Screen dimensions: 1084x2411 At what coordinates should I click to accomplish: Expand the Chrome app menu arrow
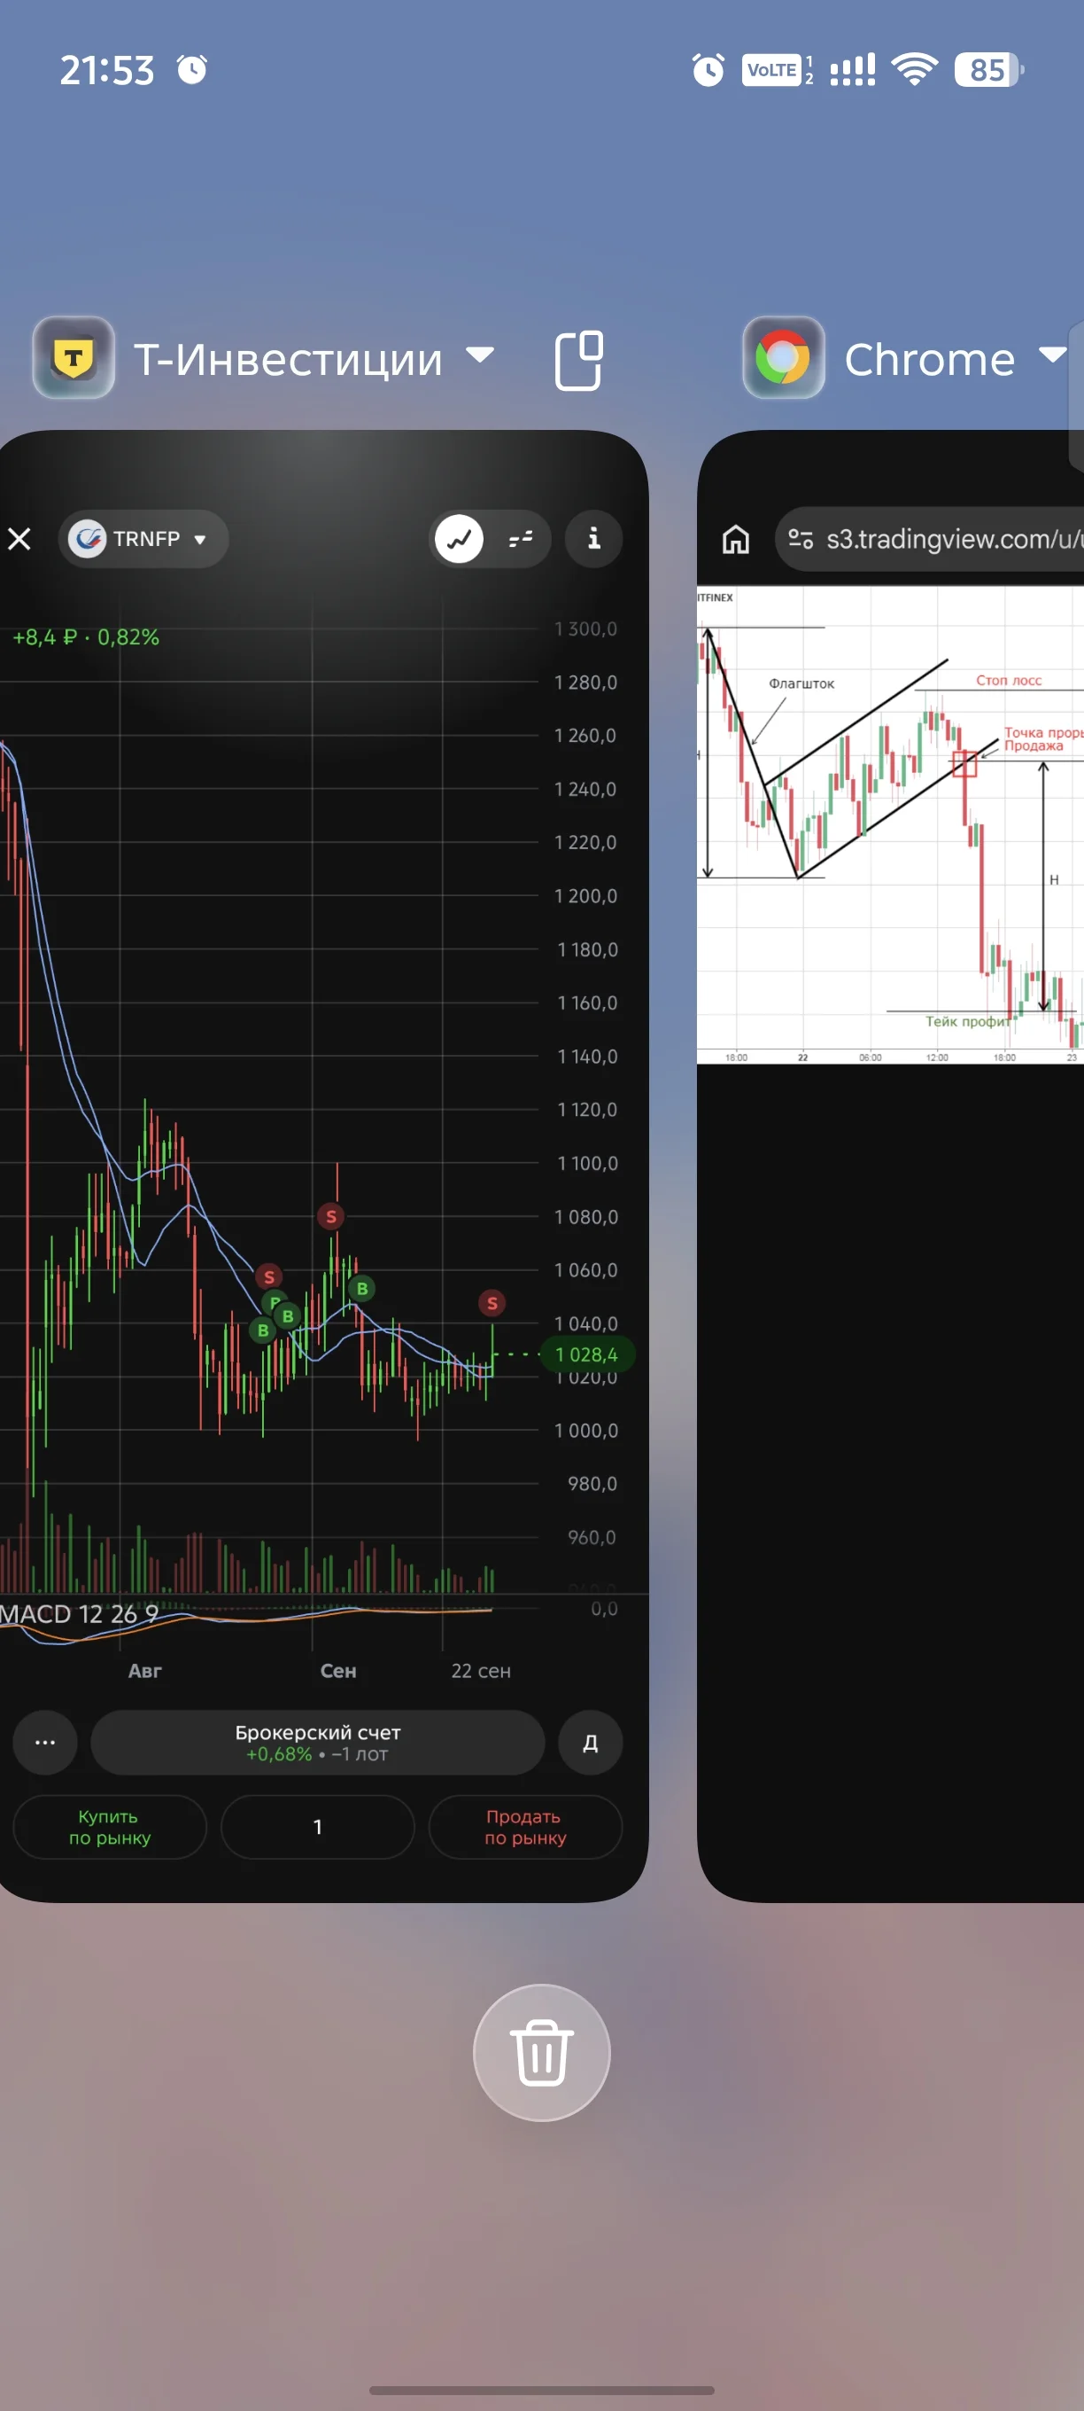[x=1052, y=355]
